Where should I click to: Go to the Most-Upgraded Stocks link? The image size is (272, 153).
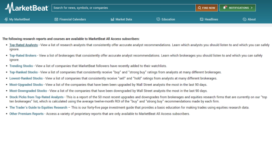(x=26, y=85)
